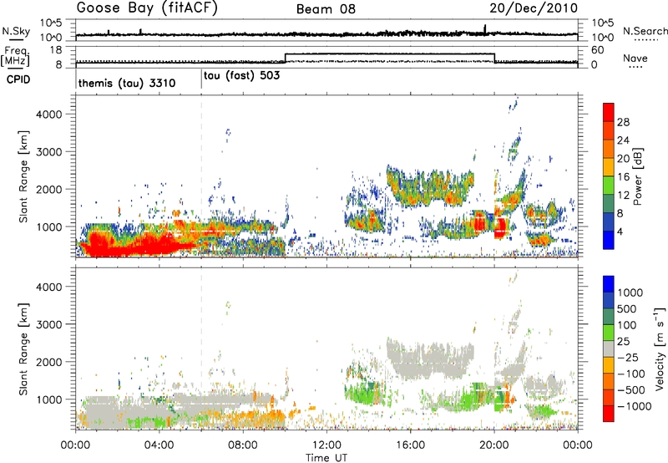Viewport: 668px width, 463px height.
Task: Click the blue bottom of power color bar
Action: coord(609,240)
